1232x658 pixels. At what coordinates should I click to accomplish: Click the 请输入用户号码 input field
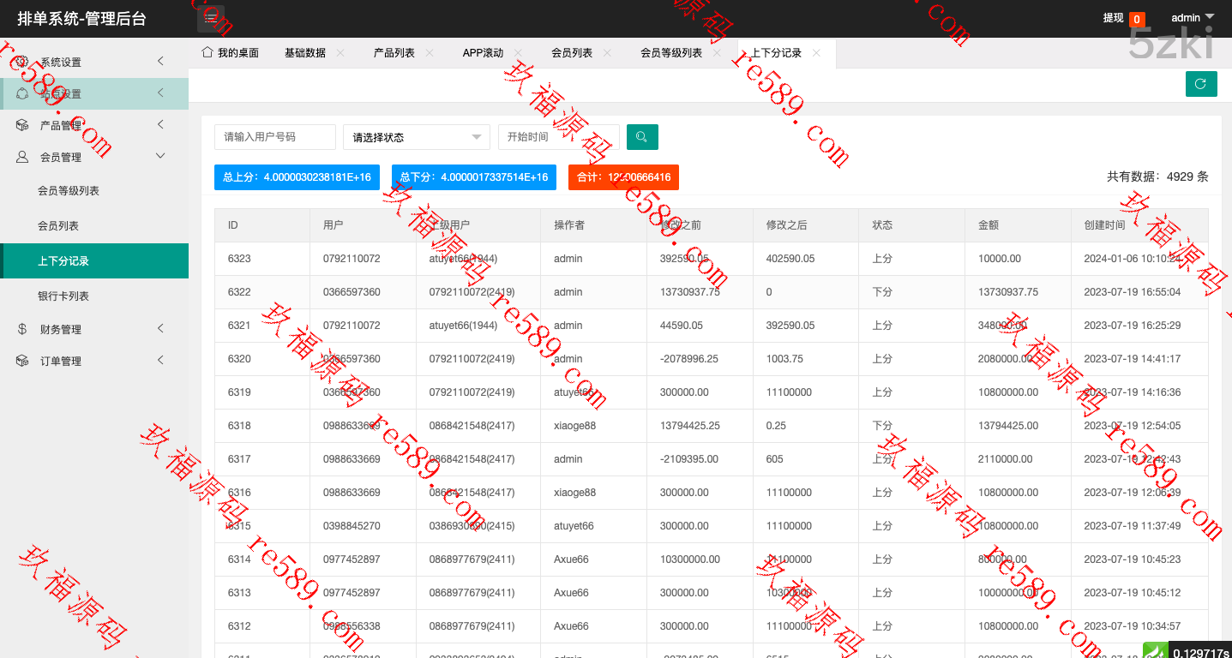pos(274,137)
